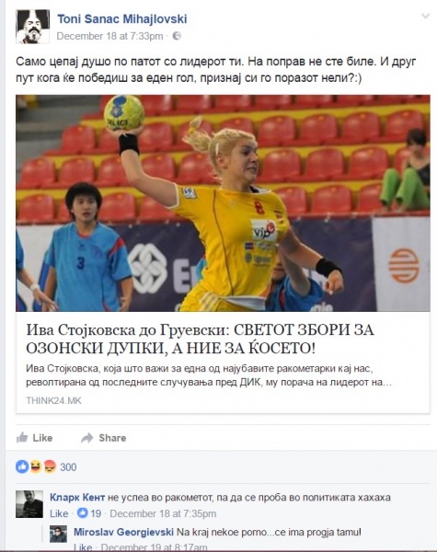View the 300 reactions count
The width and height of the screenshot is (437, 552).
[x=68, y=467]
